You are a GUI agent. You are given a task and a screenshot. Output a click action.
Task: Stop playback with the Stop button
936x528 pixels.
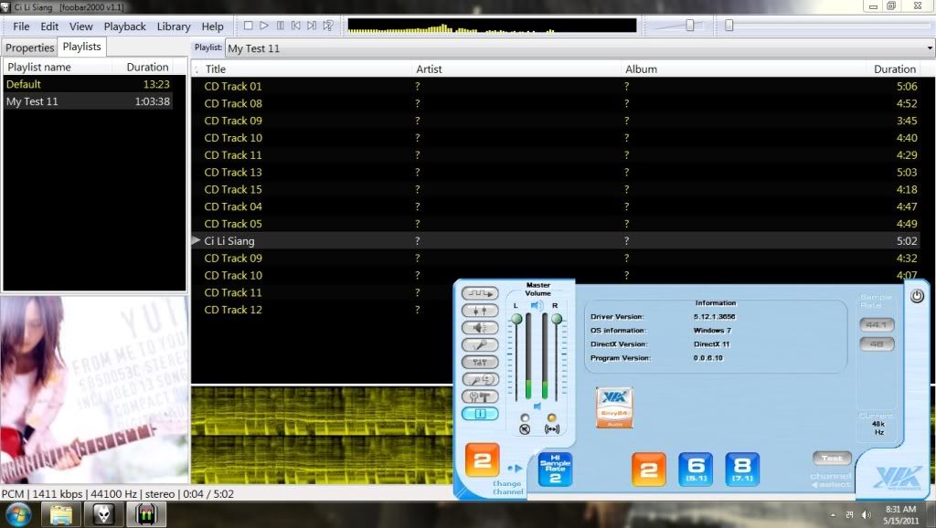click(249, 26)
